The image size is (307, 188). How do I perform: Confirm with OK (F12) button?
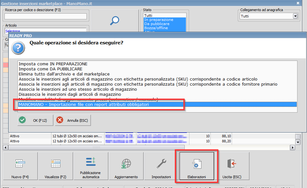[x=35, y=120]
